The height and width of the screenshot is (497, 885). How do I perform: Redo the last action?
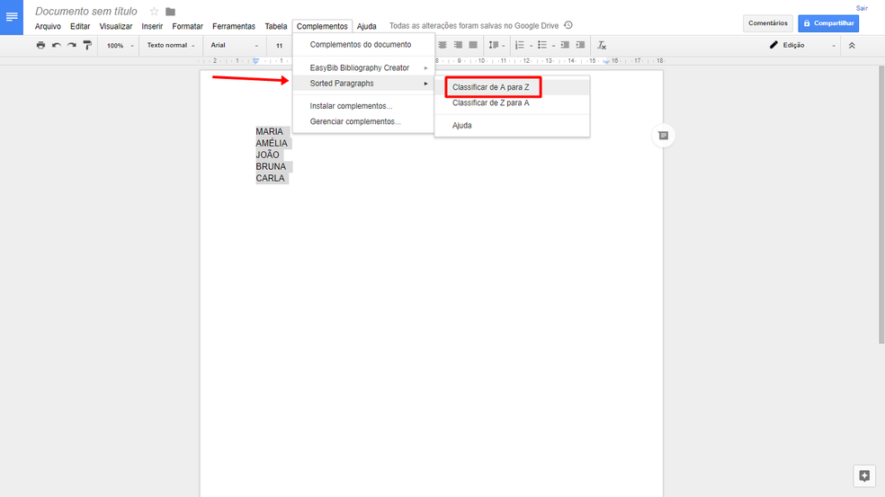click(72, 45)
